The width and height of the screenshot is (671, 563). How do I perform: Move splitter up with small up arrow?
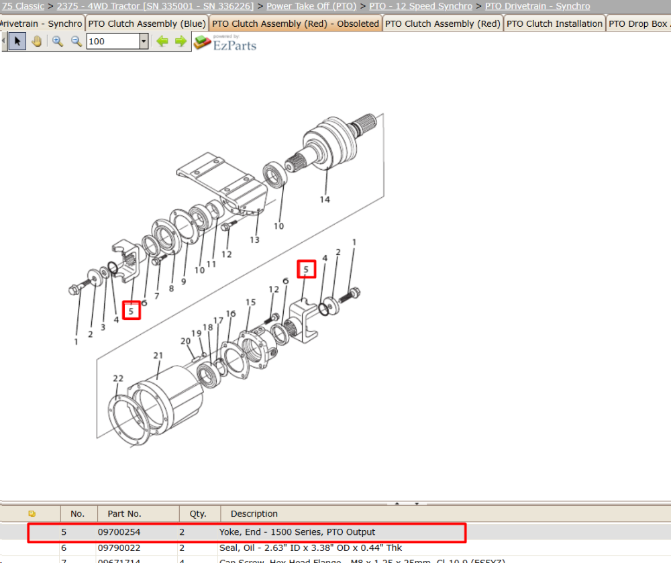tap(397, 503)
